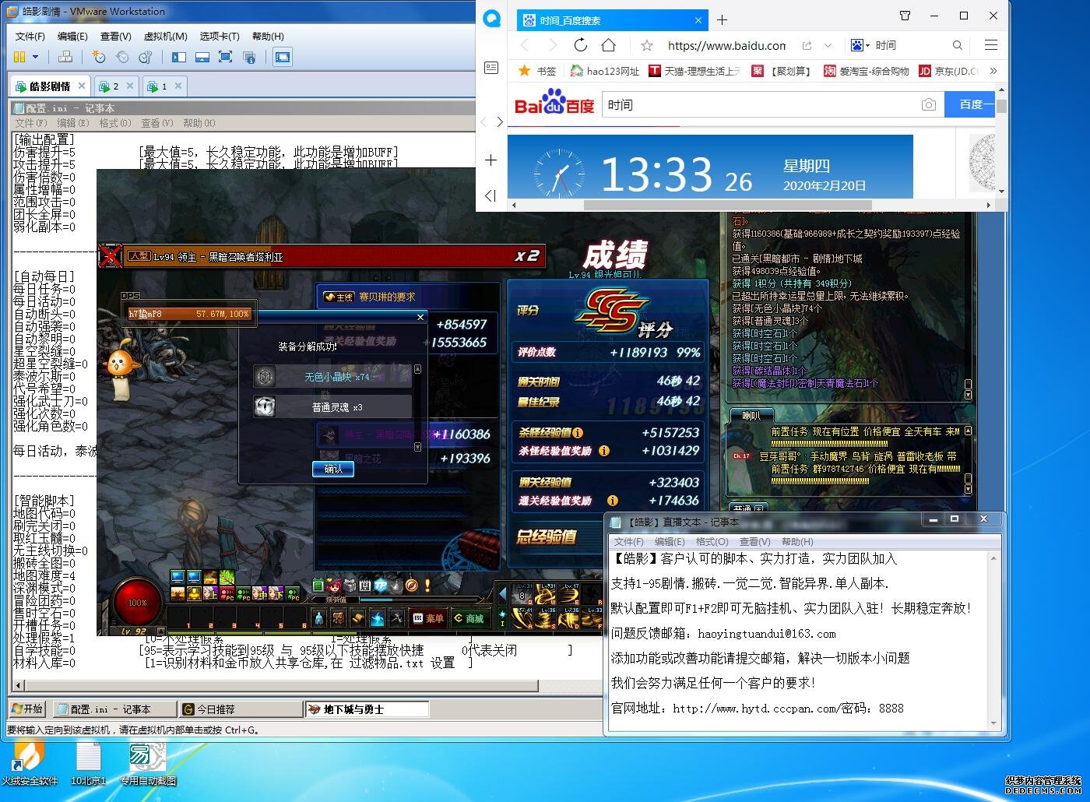Screen dimensions: 1090x802
Task: Click the ESC 菜单 game menu icon
Action: [428, 619]
